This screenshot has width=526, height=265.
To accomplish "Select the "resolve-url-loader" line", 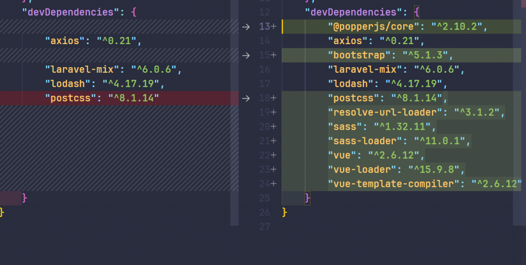I will point(416,112).
